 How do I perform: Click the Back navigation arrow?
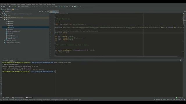10,7
